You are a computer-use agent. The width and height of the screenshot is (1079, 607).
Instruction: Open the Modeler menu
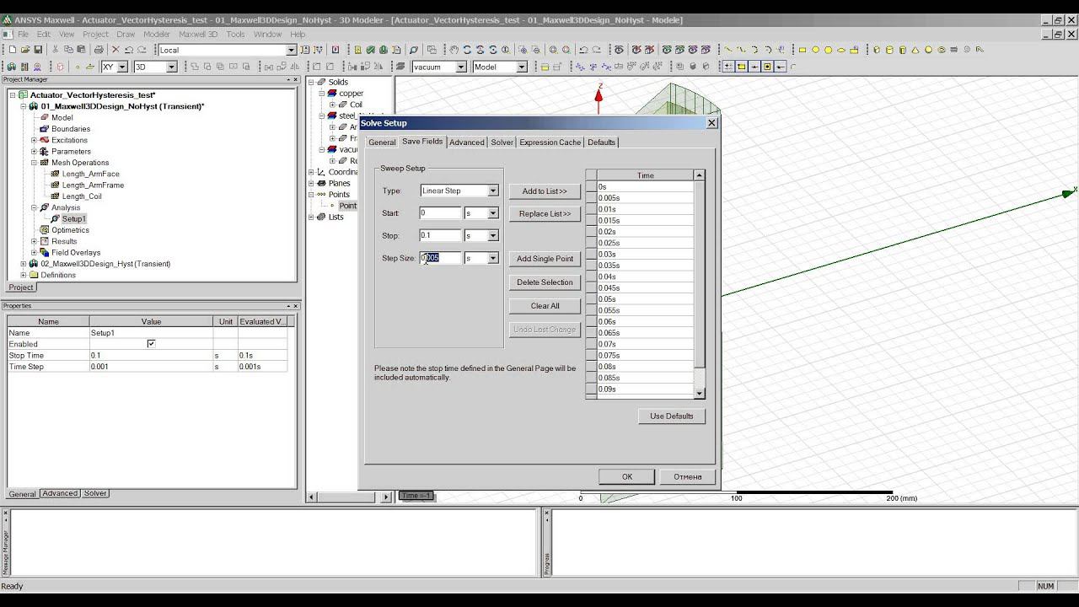coord(157,35)
